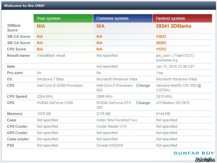Click the 39341 3DMarks score
This screenshot has width=217, height=163.
[x=174, y=26]
